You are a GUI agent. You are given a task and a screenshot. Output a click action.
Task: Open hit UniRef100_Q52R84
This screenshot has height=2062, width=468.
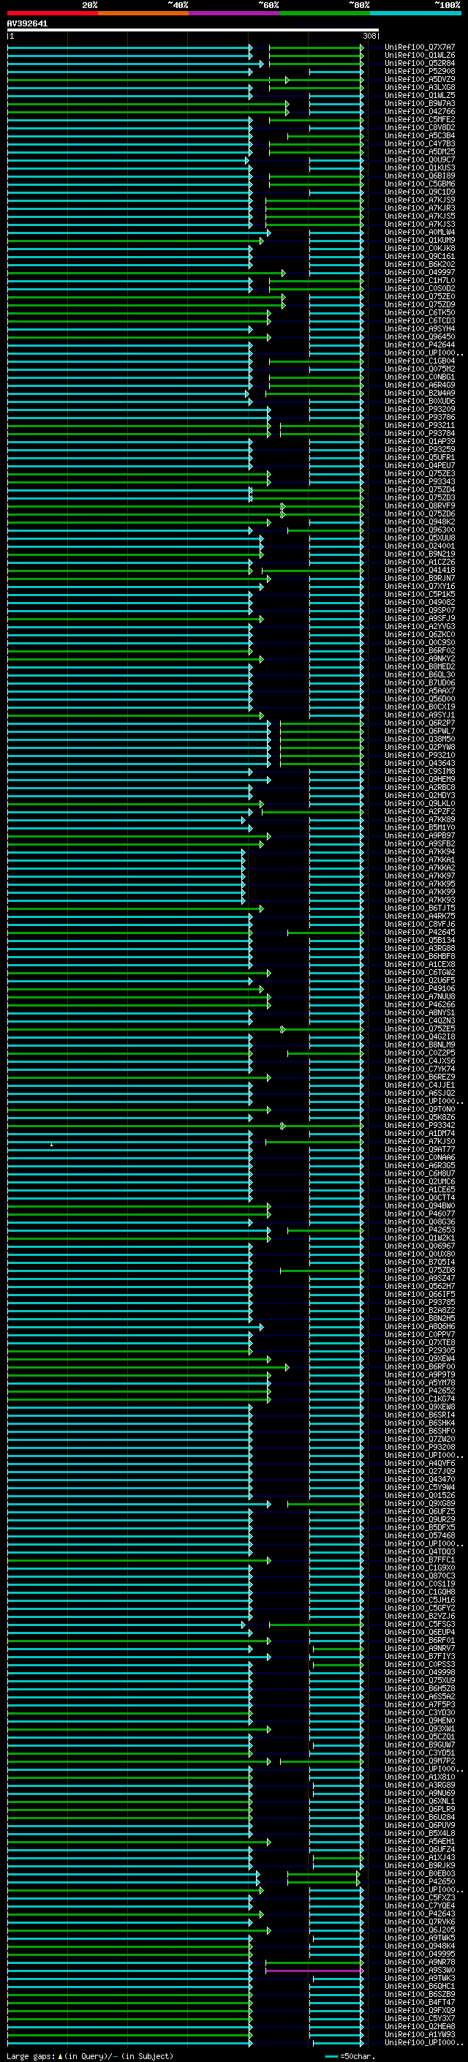click(420, 63)
